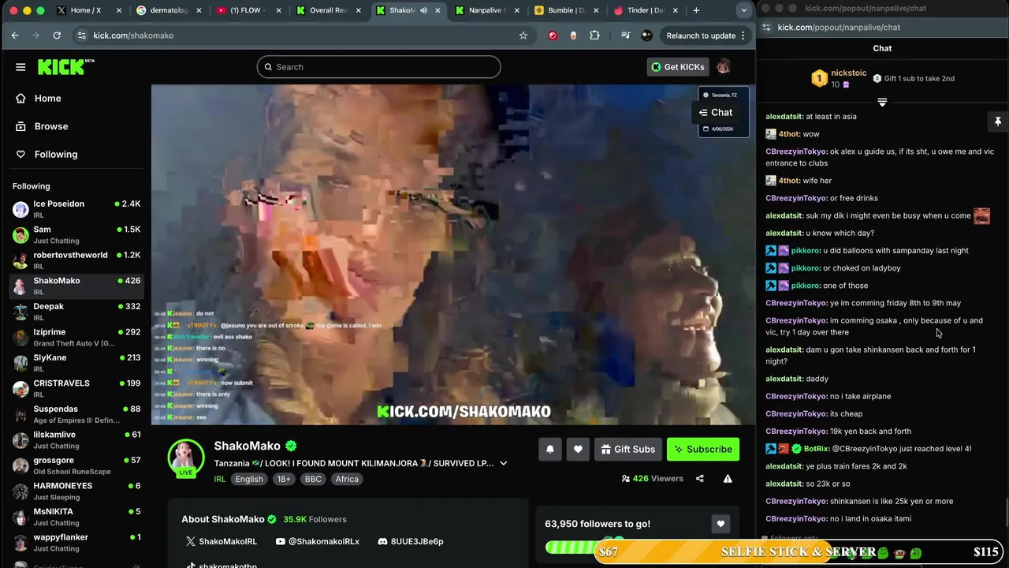This screenshot has width=1009, height=568.
Task: Click Gift Subs button
Action: (x=627, y=449)
